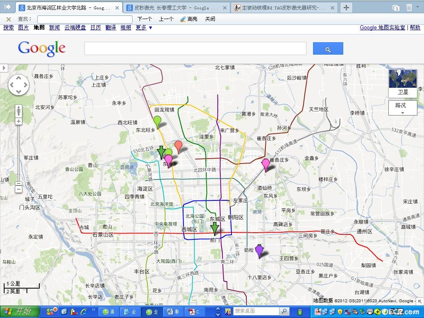The height and width of the screenshot is (318, 424).
Task: Switch to tab 皮秒激光 长春理工大学
Action: (176, 8)
